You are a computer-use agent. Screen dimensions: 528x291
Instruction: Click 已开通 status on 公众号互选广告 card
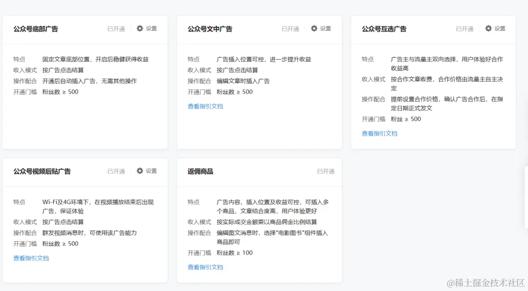coord(465,29)
